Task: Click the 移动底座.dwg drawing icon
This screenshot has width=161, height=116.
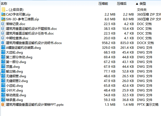Action: (x=3, y=95)
